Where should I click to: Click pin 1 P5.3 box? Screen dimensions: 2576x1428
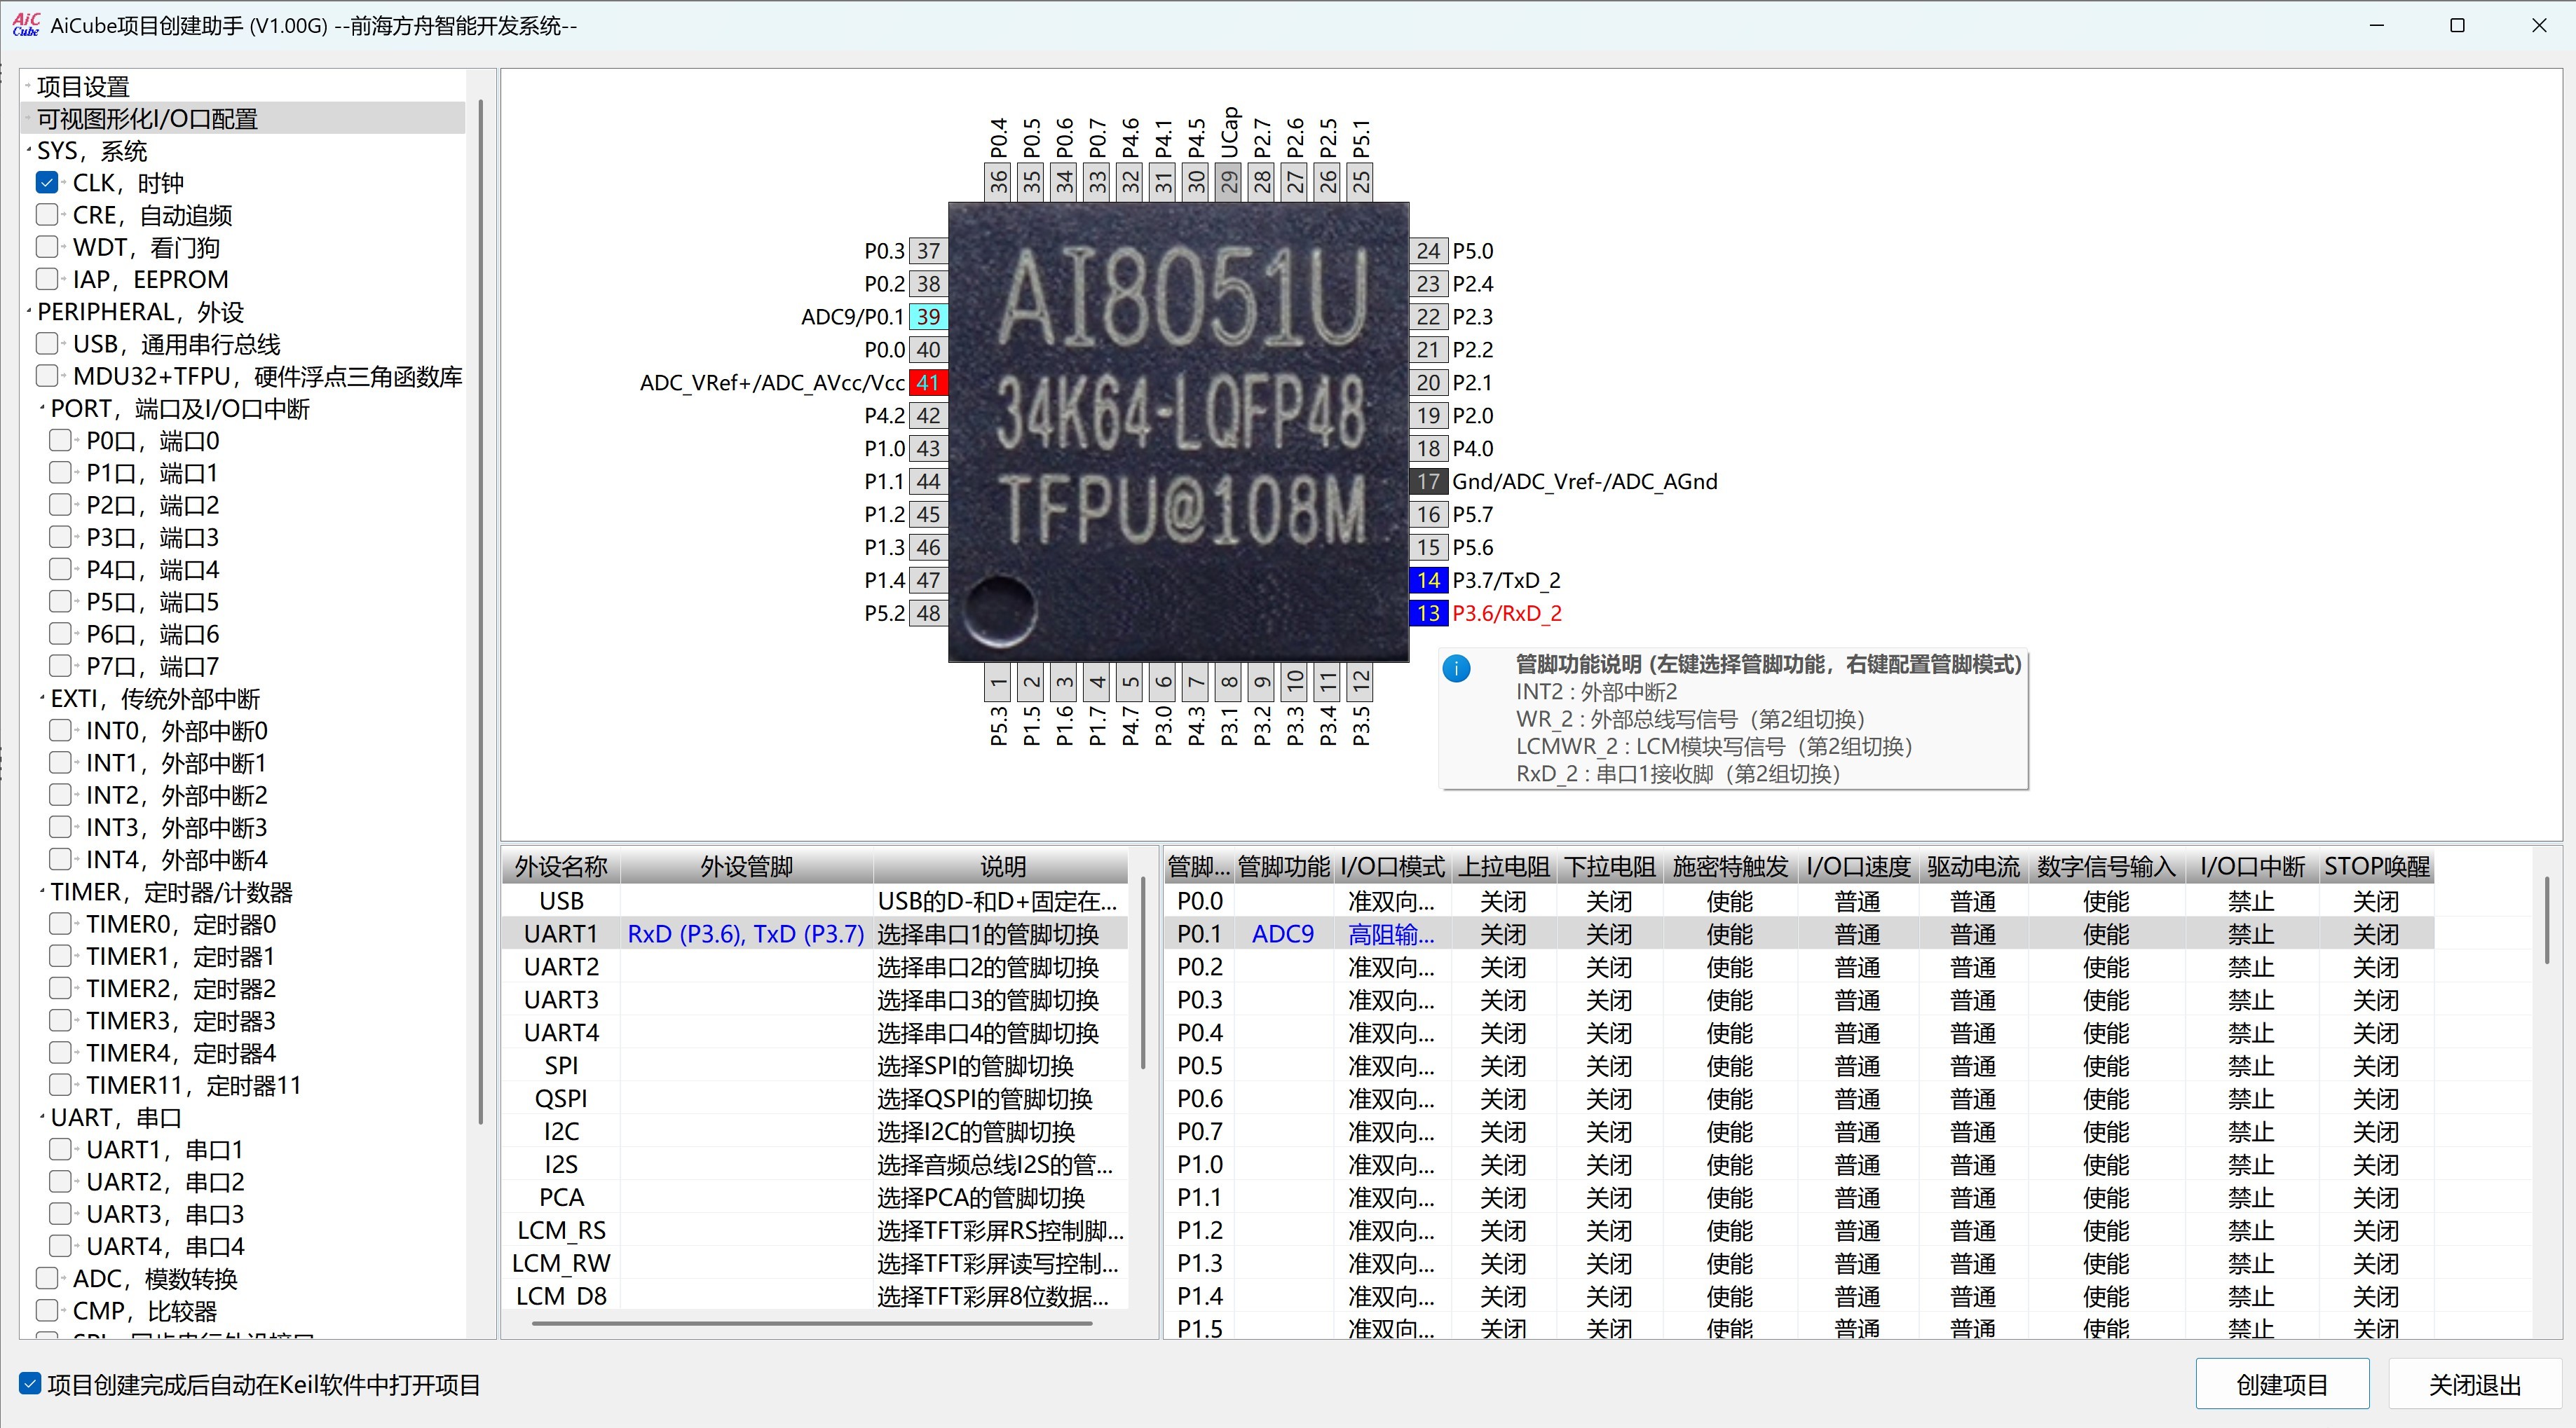pos(998,684)
